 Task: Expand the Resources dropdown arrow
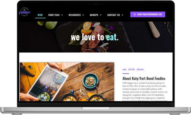pos(83,15)
